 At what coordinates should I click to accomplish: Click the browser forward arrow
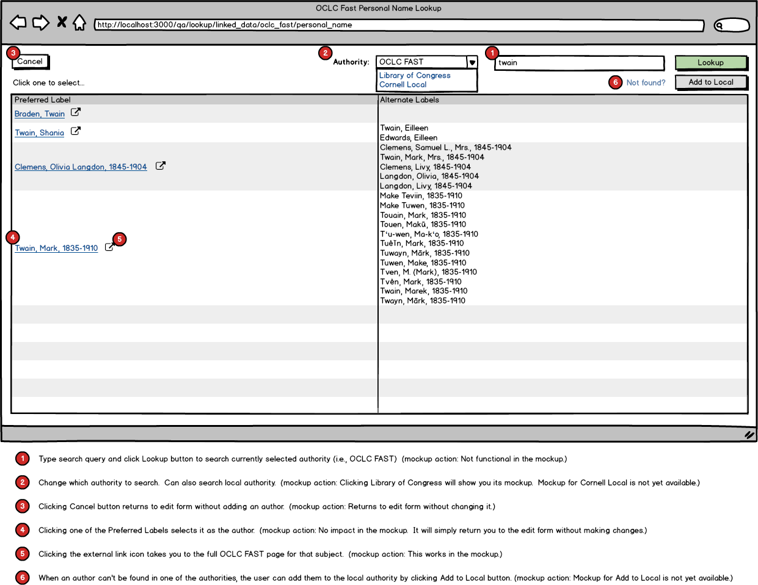click(x=41, y=23)
